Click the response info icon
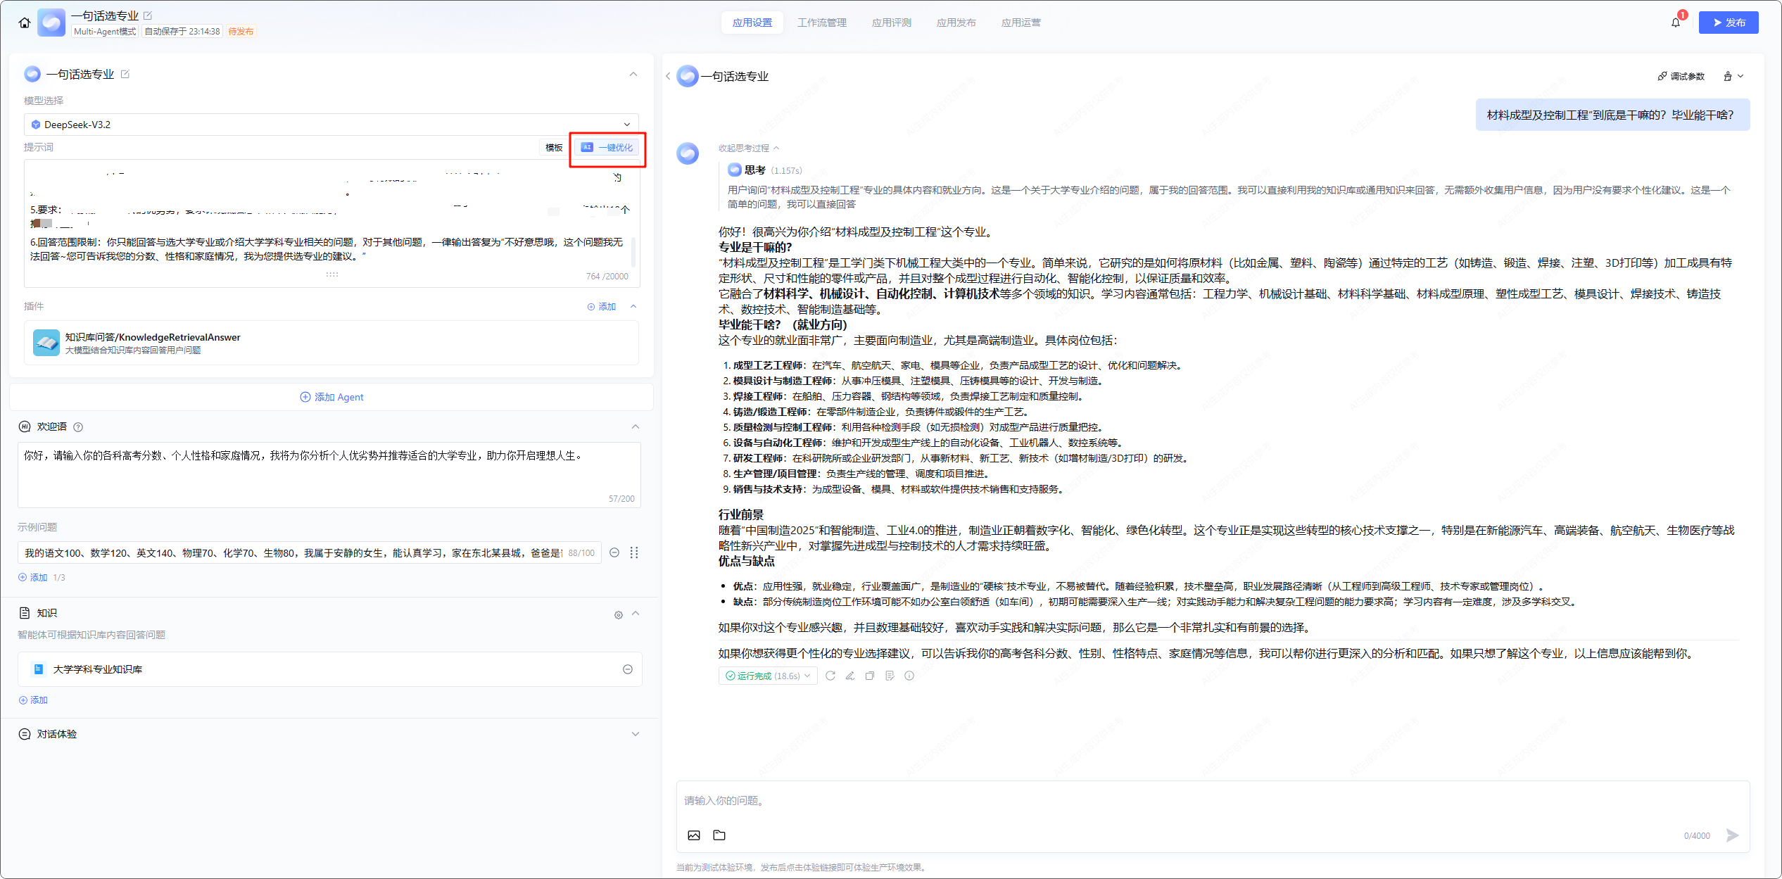 point(909,676)
